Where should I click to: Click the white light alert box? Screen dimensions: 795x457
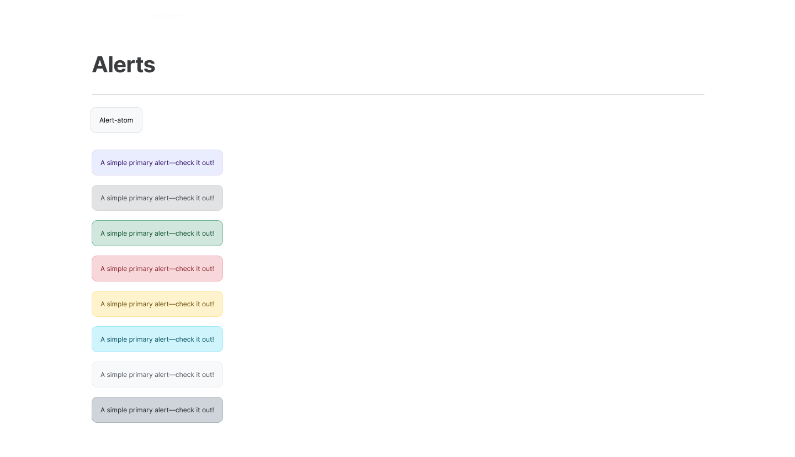pyautogui.click(x=157, y=374)
